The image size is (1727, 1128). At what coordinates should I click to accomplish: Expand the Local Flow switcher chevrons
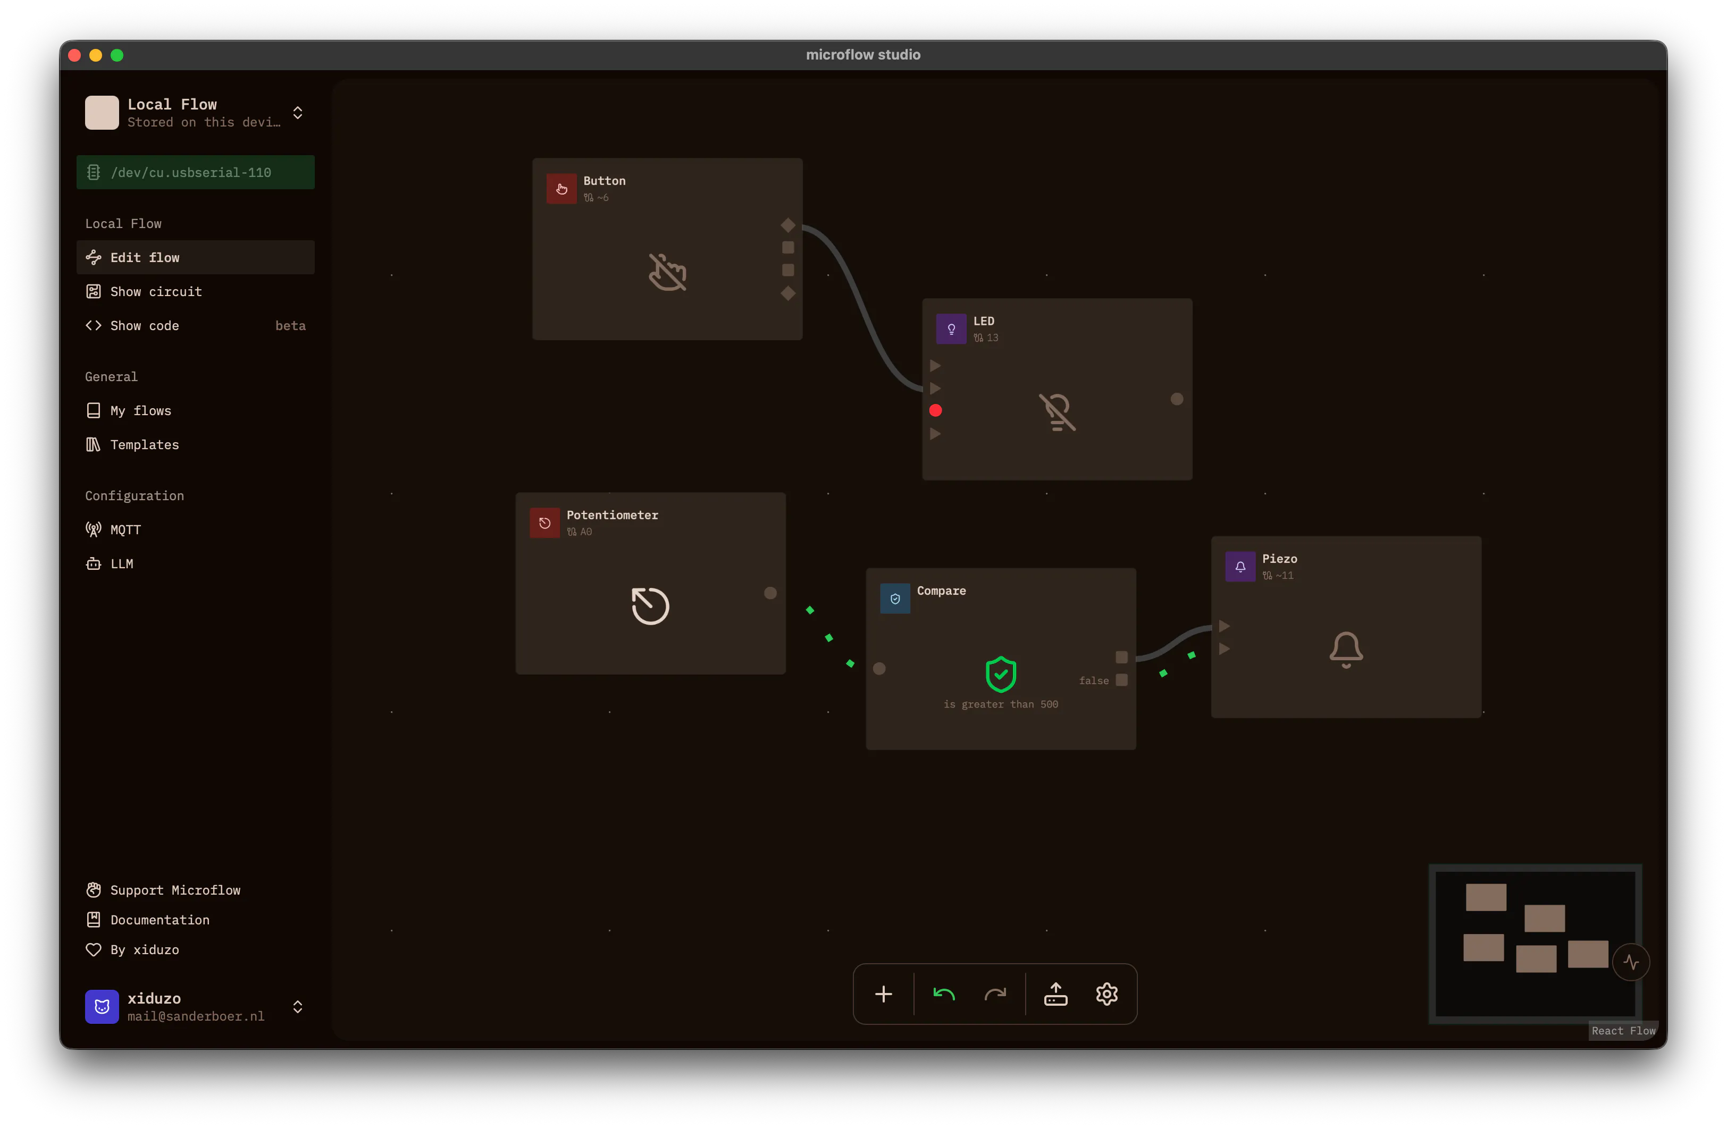click(298, 113)
